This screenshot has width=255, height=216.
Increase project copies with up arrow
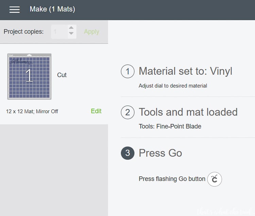[x=71, y=28]
